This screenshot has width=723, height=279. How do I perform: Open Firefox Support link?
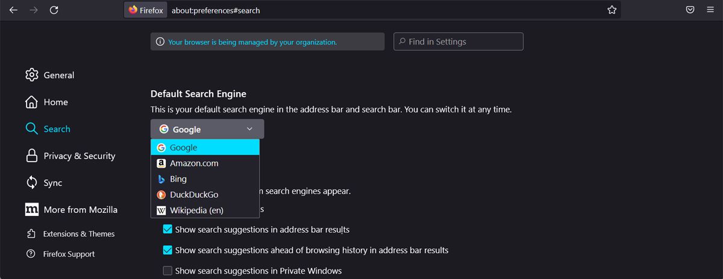(x=69, y=254)
